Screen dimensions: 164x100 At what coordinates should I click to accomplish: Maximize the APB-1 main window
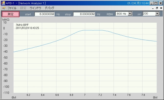(156, 3)
